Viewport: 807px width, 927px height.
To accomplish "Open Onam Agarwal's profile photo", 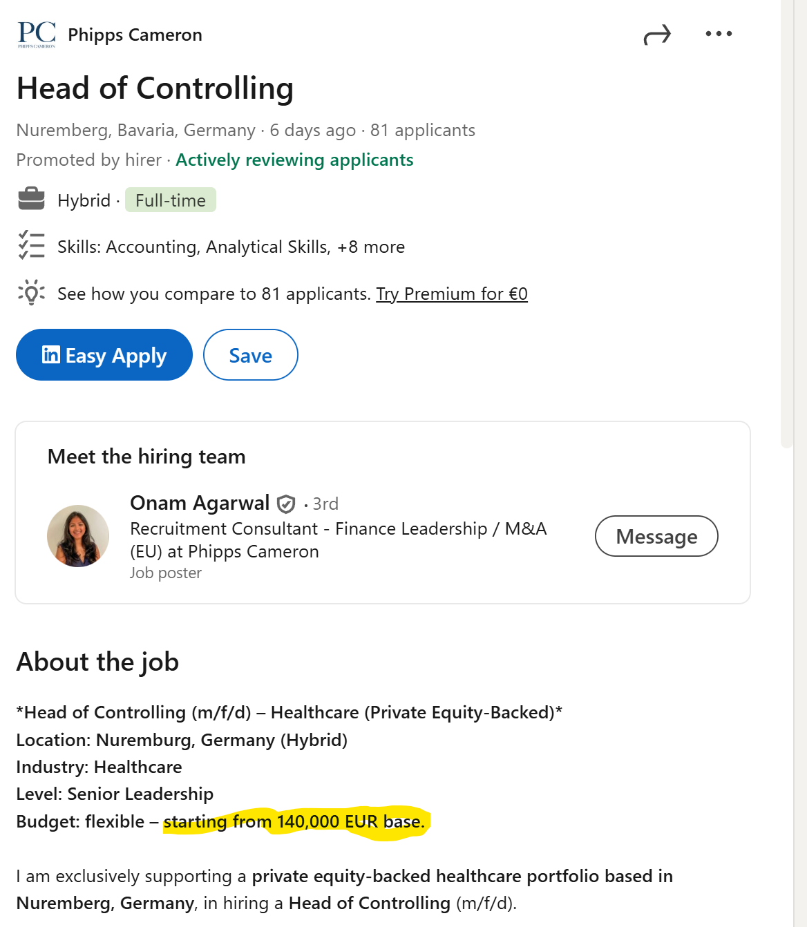I will click(x=78, y=536).
